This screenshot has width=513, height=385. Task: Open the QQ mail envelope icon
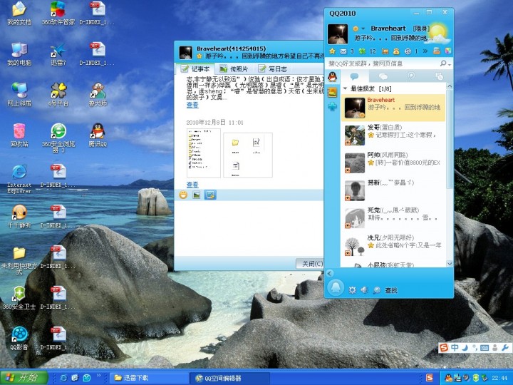coord(343,51)
